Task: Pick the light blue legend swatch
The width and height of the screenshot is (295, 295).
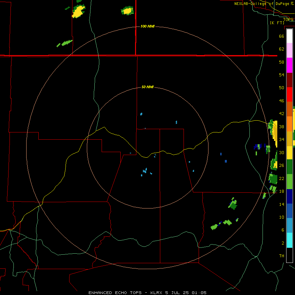Action: pos(289,226)
